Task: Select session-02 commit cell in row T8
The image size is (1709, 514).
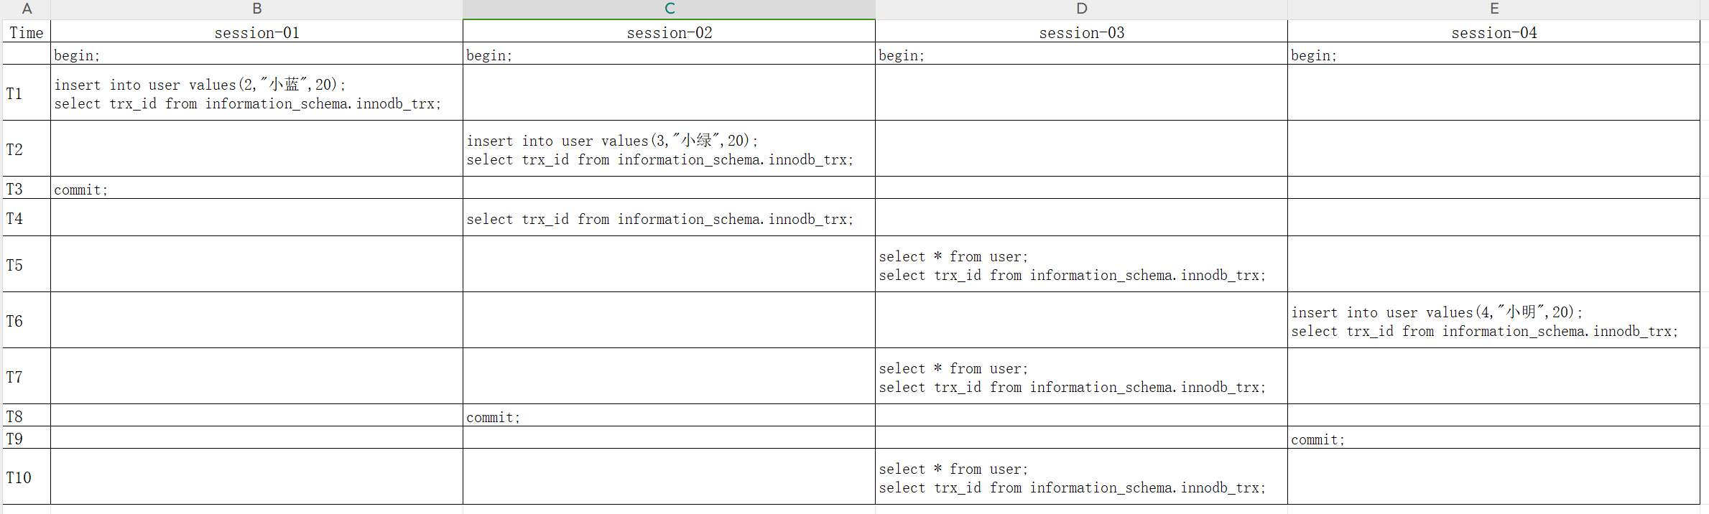Action: pyautogui.click(x=669, y=416)
